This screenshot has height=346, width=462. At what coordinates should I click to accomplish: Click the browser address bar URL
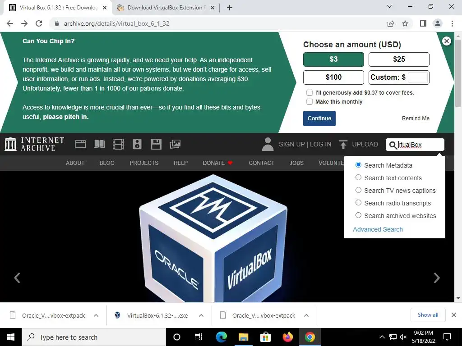point(117,23)
